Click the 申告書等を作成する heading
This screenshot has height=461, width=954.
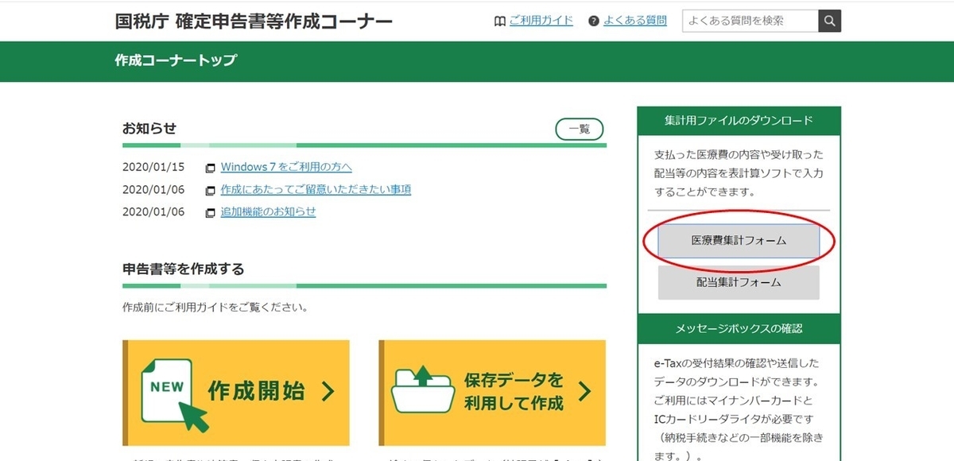(x=183, y=269)
